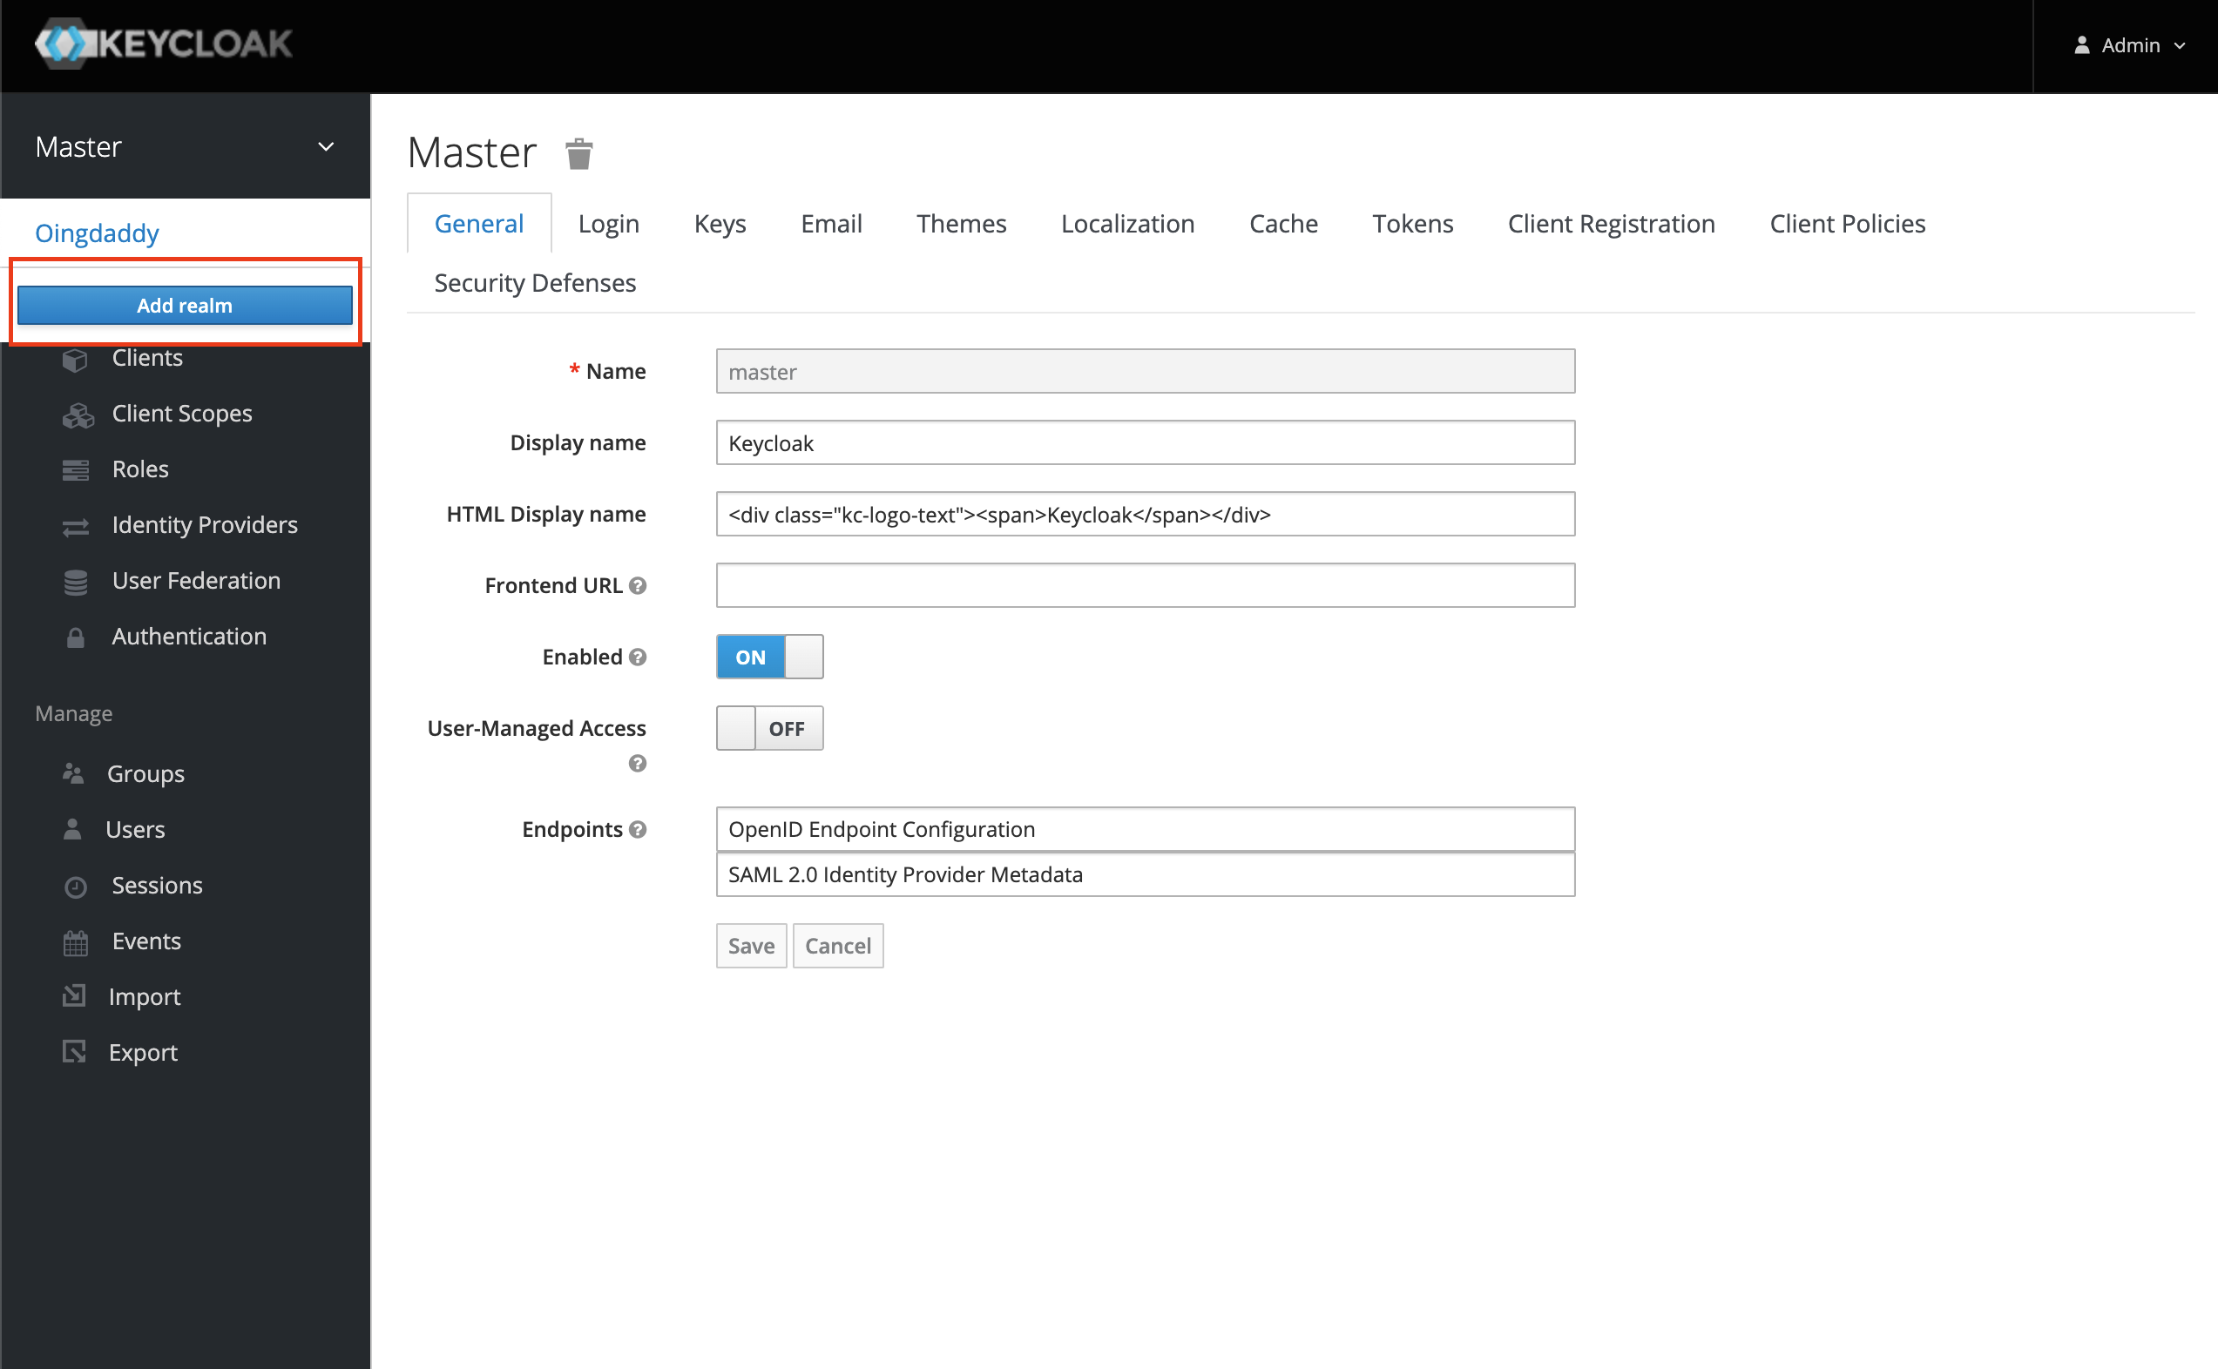The image size is (2218, 1369).
Task: Click the Events calendar icon
Action: [x=76, y=942]
